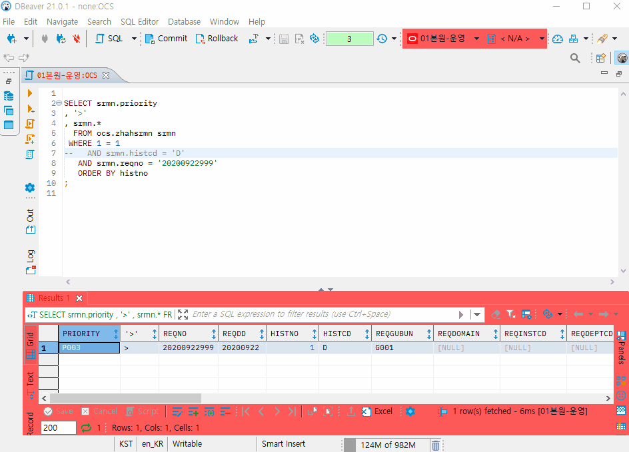Open transaction log history icon
Screen dimensions: 629x452
[x=382, y=39]
